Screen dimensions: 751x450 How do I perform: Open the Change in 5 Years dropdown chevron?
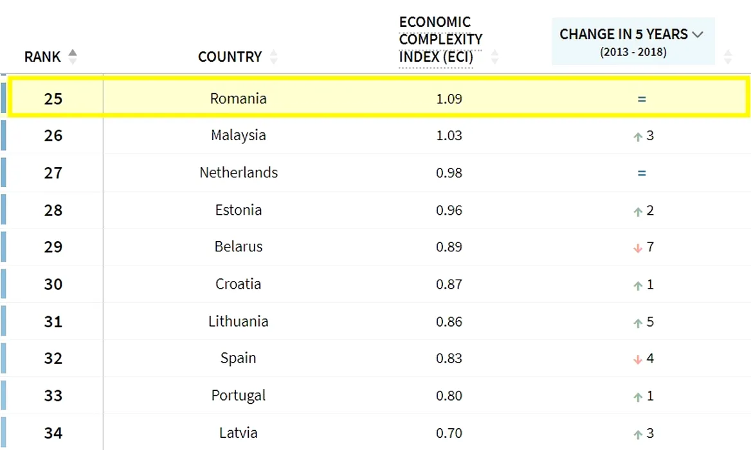click(698, 35)
